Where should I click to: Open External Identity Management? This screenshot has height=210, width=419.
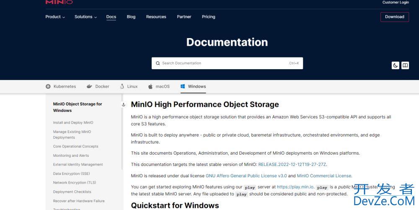point(78,165)
